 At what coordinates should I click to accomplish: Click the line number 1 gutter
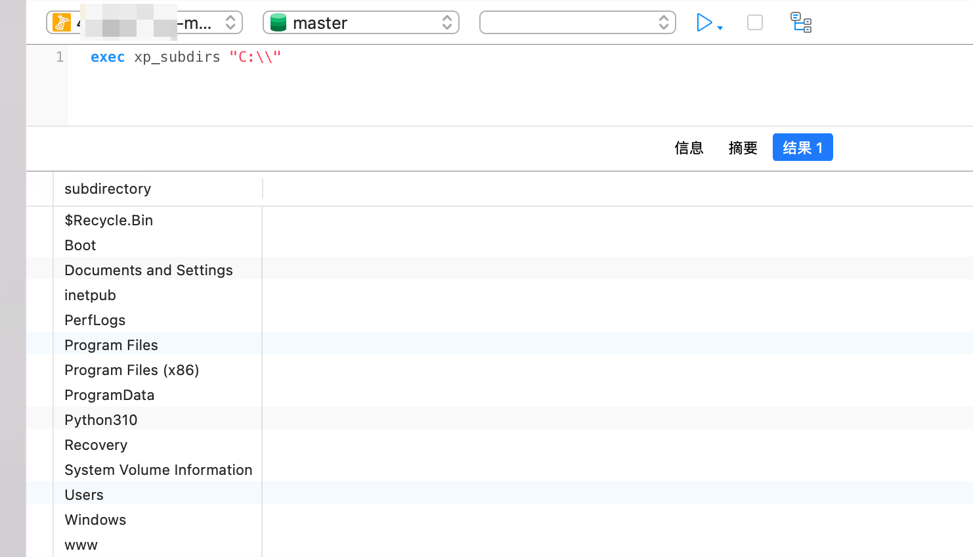point(59,58)
